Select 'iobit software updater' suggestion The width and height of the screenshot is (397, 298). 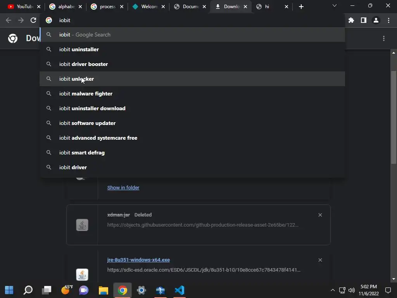point(192,123)
